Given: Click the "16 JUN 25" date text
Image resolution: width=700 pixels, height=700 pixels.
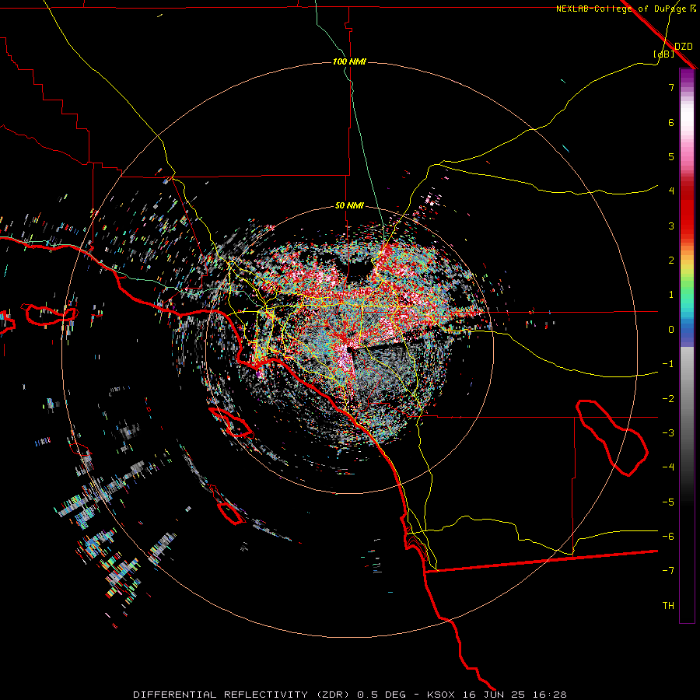Looking at the screenshot, I should (492, 695).
